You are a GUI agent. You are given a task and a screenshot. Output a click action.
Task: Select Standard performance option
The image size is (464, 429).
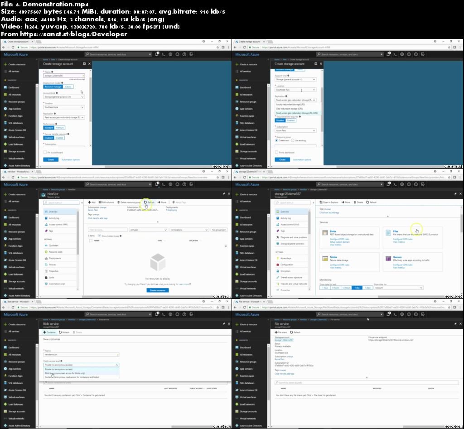tap(49, 128)
